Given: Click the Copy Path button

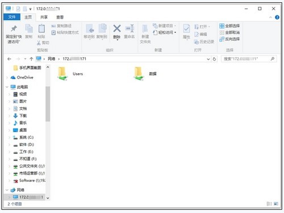Looking at the screenshot, I should tap(61, 26).
